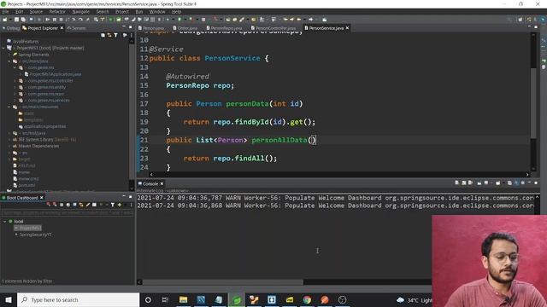Screen dimensions: 547x307
Task: Click the console horizontal scrollbar
Action: [223, 282]
